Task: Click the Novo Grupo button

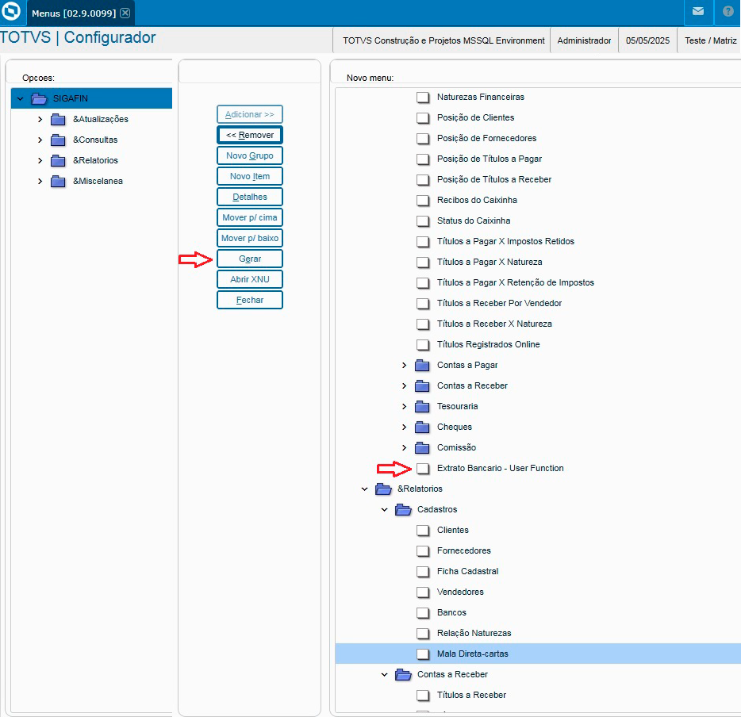Action: (x=250, y=155)
